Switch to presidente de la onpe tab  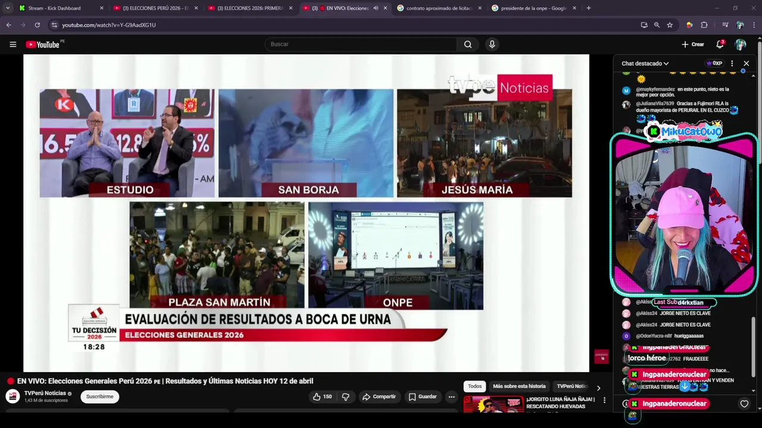pyautogui.click(x=534, y=8)
